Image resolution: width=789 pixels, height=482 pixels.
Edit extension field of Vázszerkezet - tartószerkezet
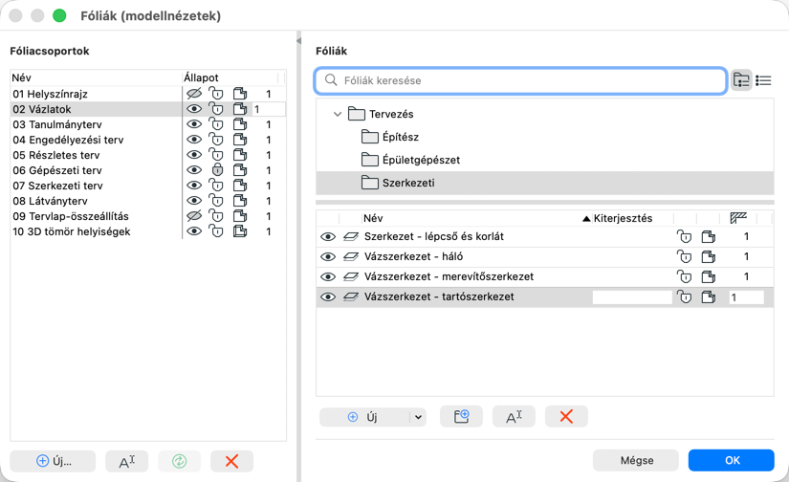(632, 296)
